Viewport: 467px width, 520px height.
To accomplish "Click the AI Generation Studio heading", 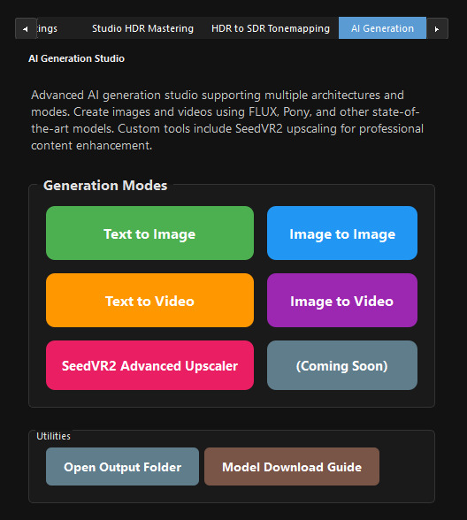I will click(77, 58).
